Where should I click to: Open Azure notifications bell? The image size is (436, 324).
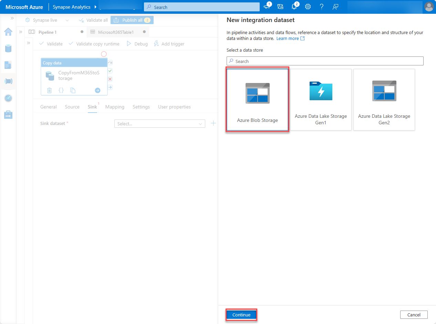tap(294, 7)
